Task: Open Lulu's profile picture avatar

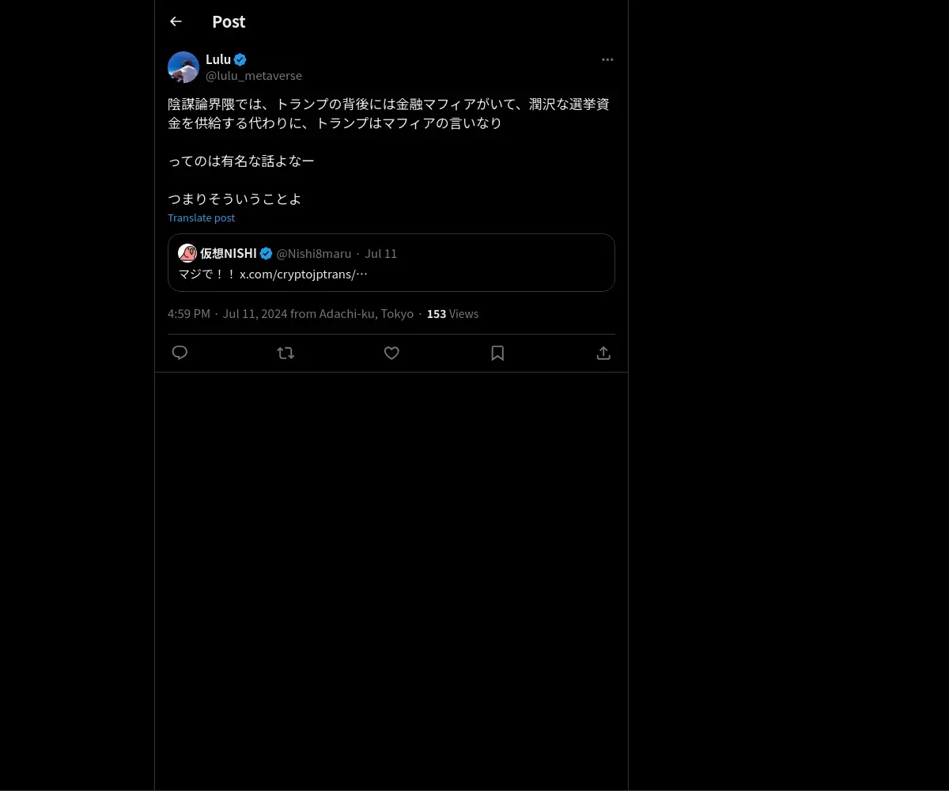Action: coord(183,67)
